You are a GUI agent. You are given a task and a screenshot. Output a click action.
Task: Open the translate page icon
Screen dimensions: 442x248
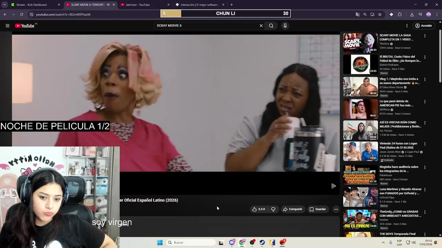pyautogui.click(x=358, y=14)
